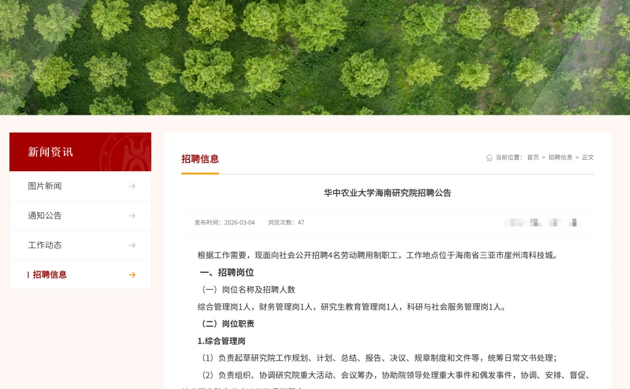
Task: Click the arrow icon beside 通知公告
Action: [132, 216]
